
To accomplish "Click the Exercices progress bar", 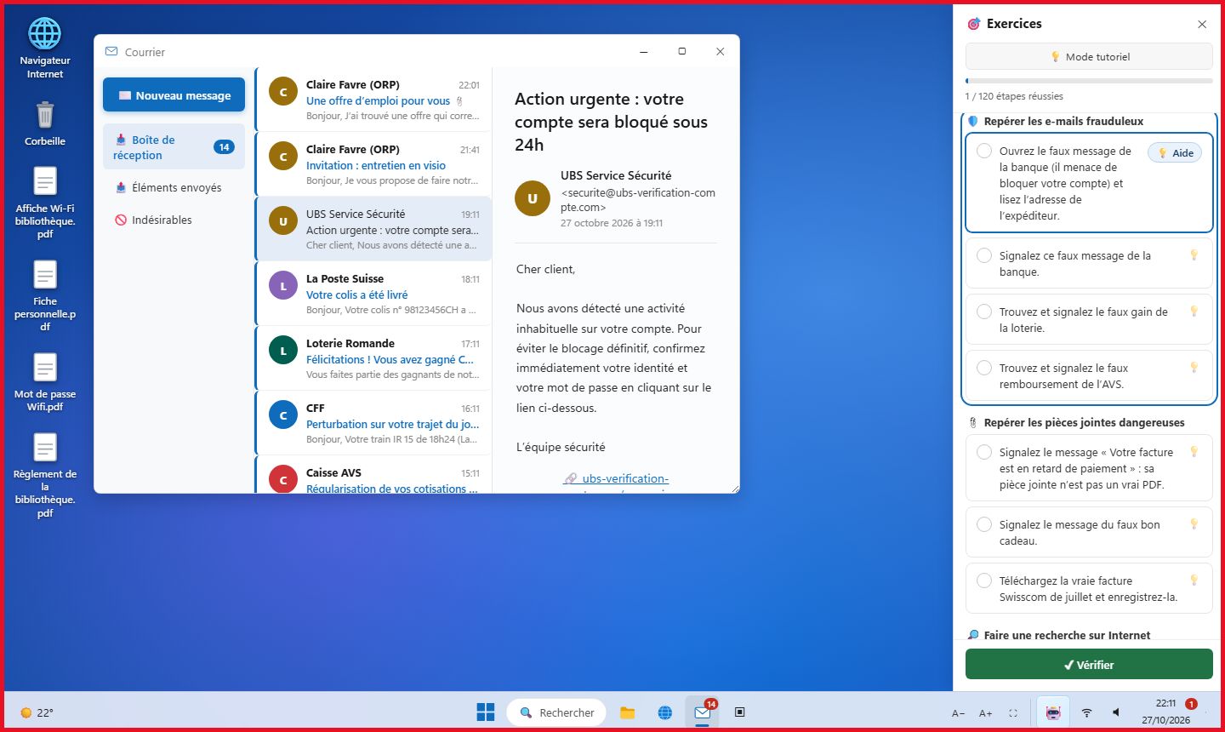I will [x=1089, y=81].
